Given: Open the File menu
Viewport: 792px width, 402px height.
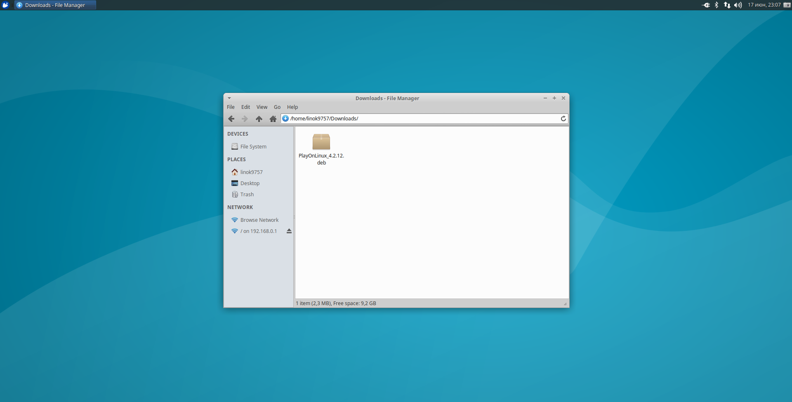Looking at the screenshot, I should click(231, 107).
